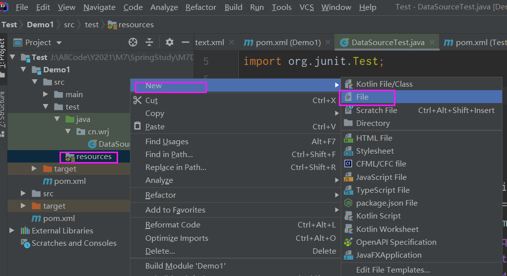Image resolution: width=507 pixels, height=276 pixels.
Task: Click the Scratch File icon in the submenu
Action: pos(349,110)
